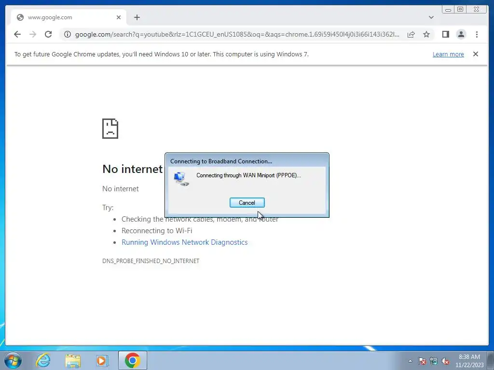Viewport: 494px width, 370px height.
Task: Click the forward navigation arrow
Action: tap(33, 34)
